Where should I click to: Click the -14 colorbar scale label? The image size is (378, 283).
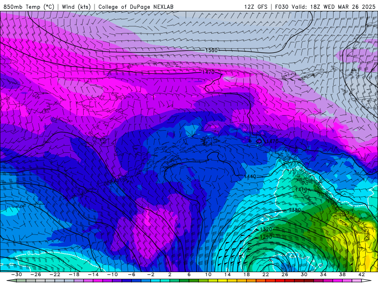coord(93,275)
